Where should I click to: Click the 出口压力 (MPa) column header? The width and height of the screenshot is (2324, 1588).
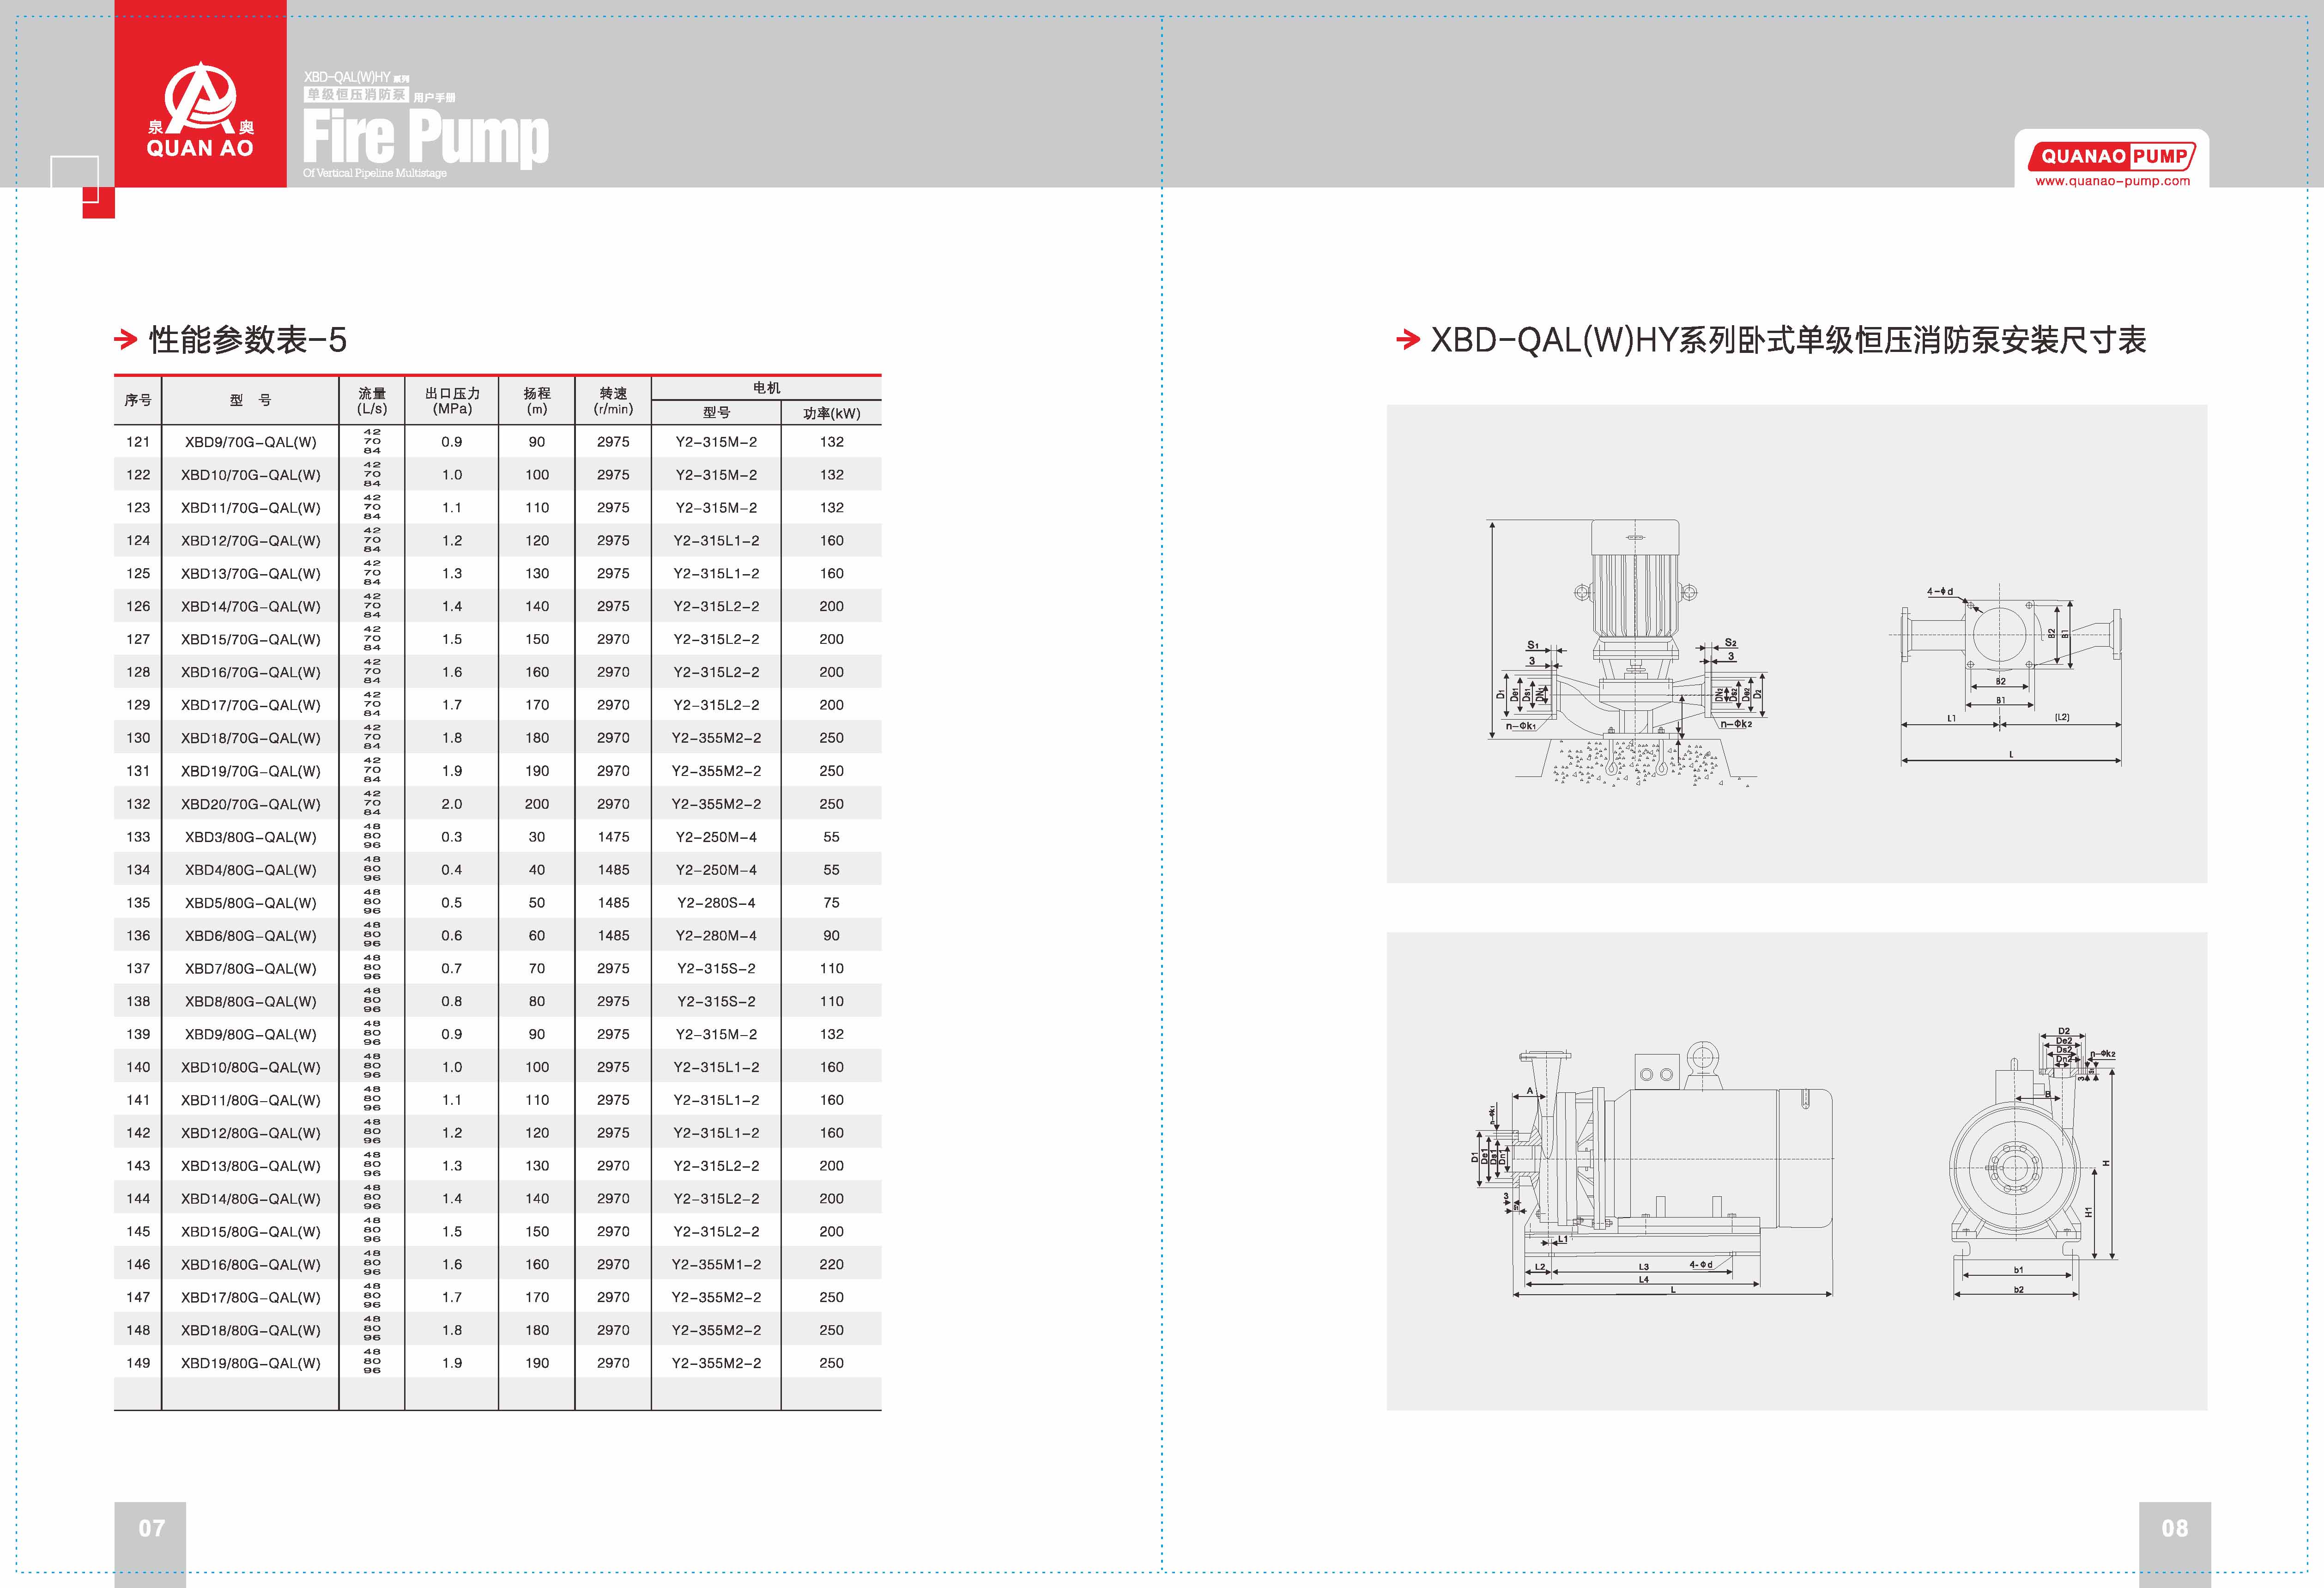[x=452, y=401]
